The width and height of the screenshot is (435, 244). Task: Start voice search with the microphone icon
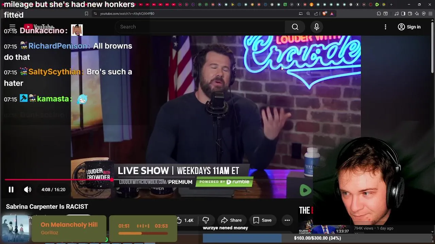coord(316,27)
